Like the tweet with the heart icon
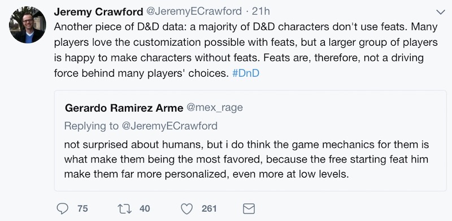The height and width of the screenshot is (221, 452). click(x=186, y=209)
